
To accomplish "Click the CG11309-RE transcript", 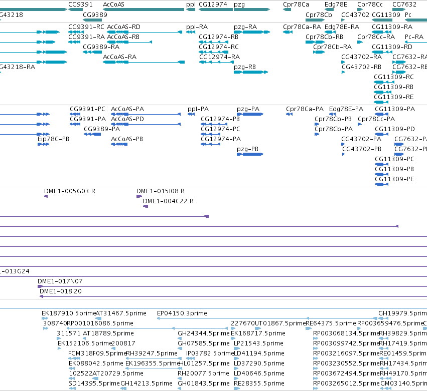I will tap(381, 102).
